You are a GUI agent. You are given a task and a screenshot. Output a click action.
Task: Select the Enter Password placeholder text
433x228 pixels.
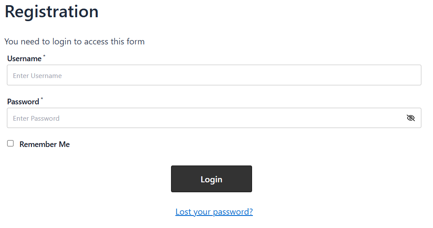[36, 118]
